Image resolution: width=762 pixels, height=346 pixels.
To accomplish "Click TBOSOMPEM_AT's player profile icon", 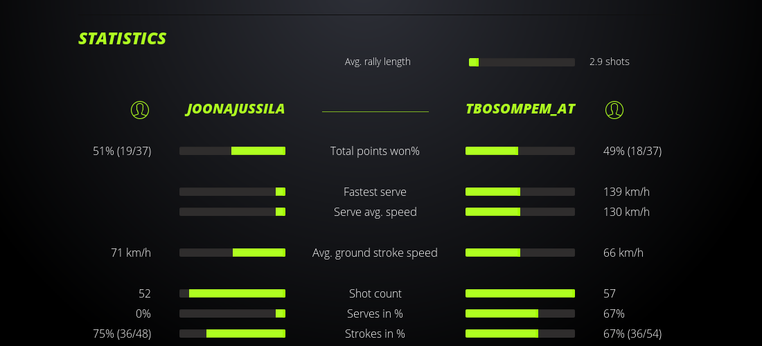I will [614, 109].
